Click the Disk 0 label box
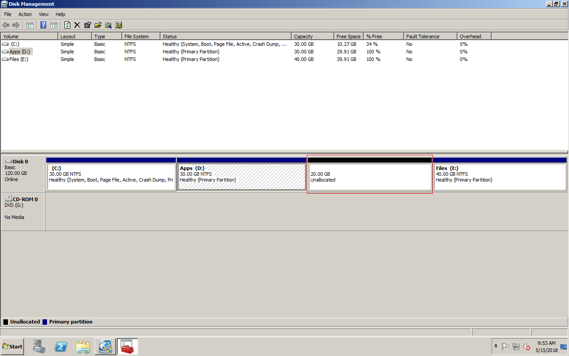The height and width of the screenshot is (356, 569). tap(23, 174)
